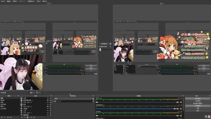Toggle lock on 视频采集设备 4 source
The height and width of the screenshot is (119, 211).
pos(50,100)
